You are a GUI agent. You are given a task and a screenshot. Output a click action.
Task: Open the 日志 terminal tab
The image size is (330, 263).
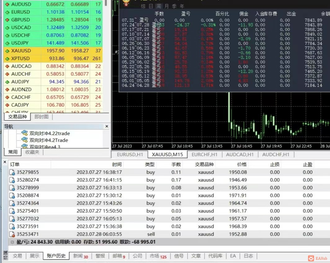point(248,256)
